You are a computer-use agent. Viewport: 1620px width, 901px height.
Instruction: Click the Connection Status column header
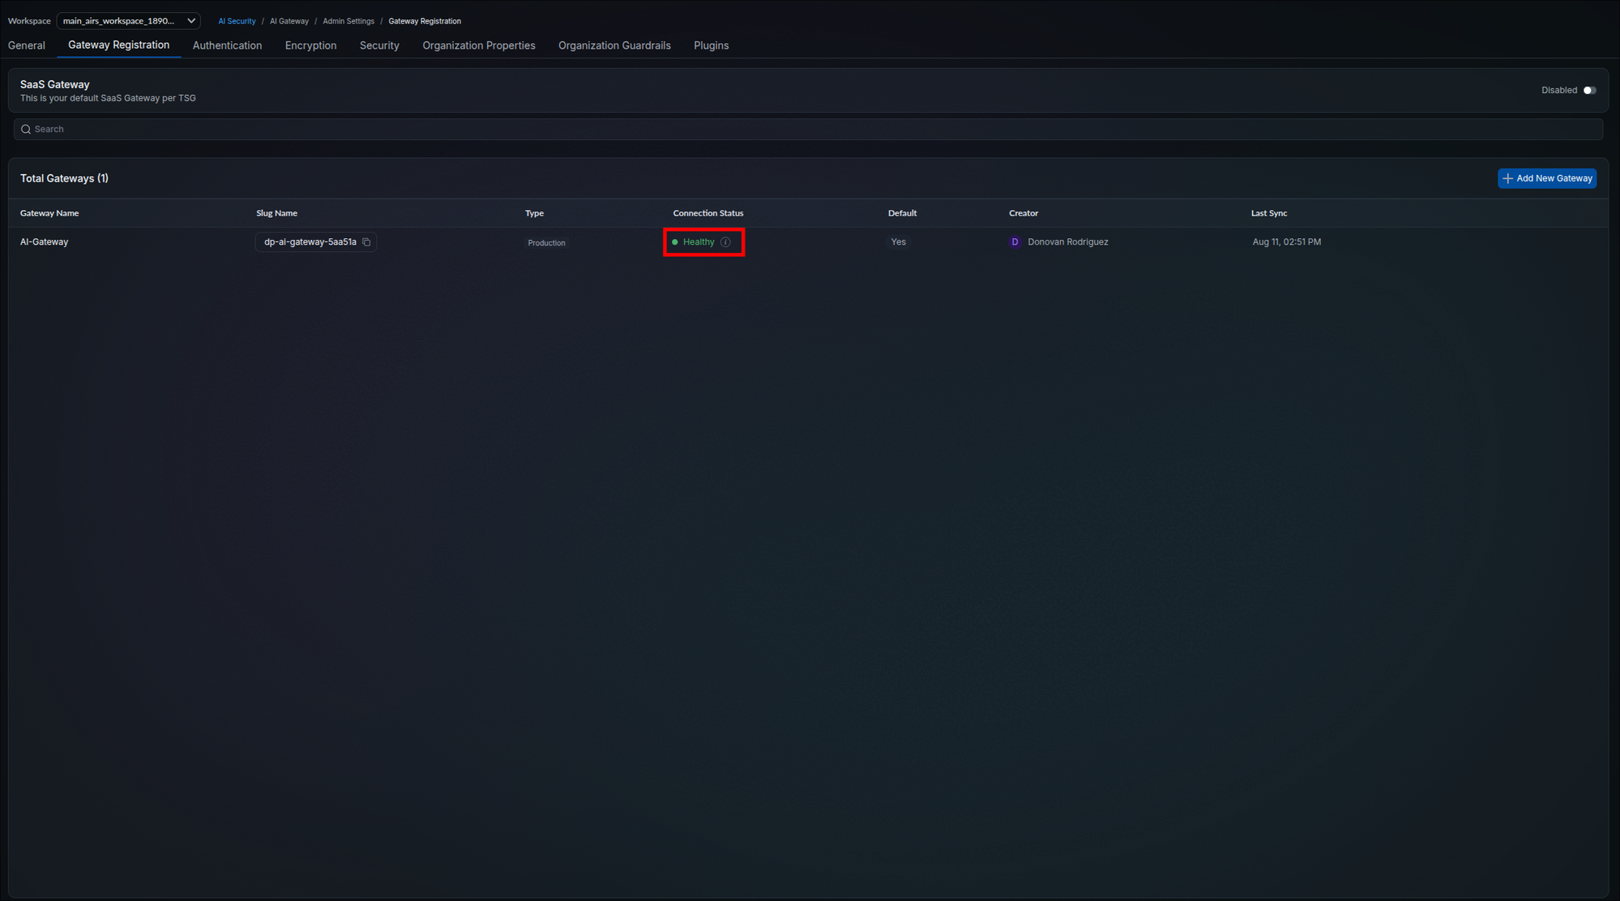(708, 213)
